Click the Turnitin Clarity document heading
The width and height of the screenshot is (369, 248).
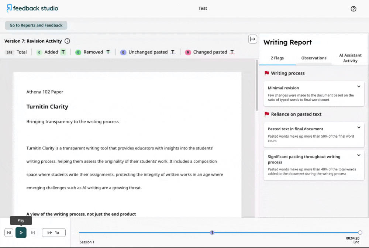pos(47,107)
